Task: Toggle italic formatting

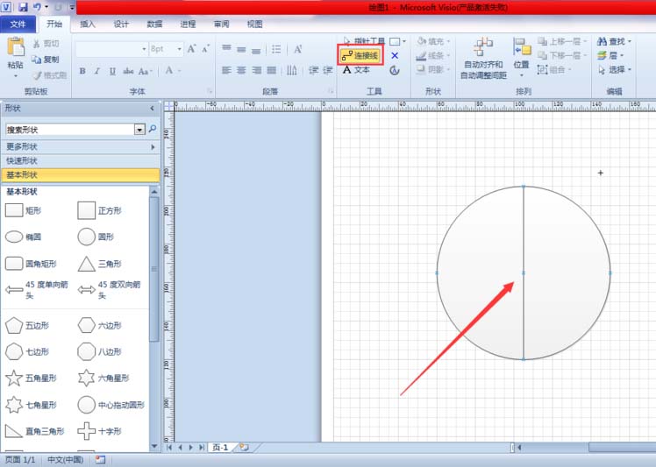Action: coord(97,71)
